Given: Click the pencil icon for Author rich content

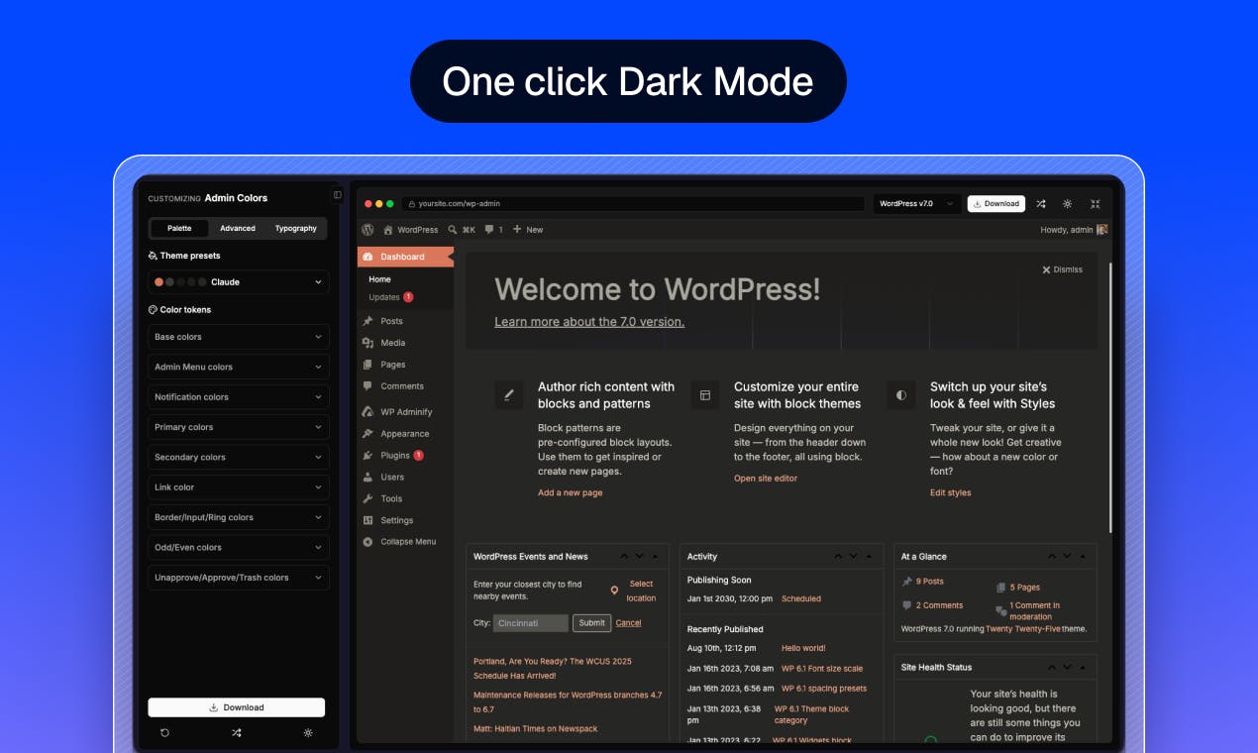Looking at the screenshot, I should coord(509,394).
